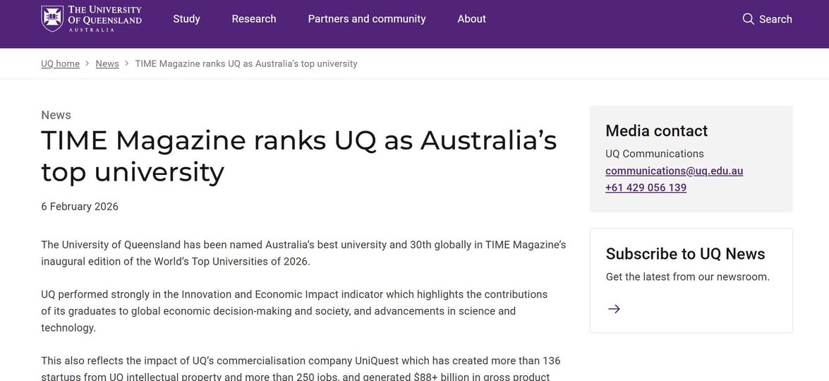Click the current page title in the breadcrumb
The width and height of the screenshot is (829, 381).
point(246,64)
